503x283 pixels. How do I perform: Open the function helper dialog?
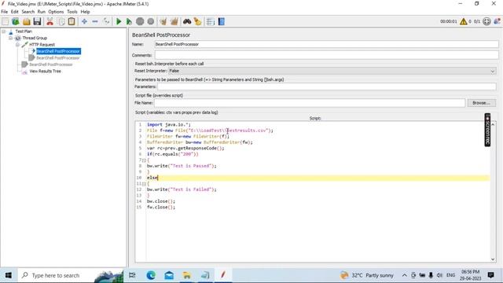point(210,21)
